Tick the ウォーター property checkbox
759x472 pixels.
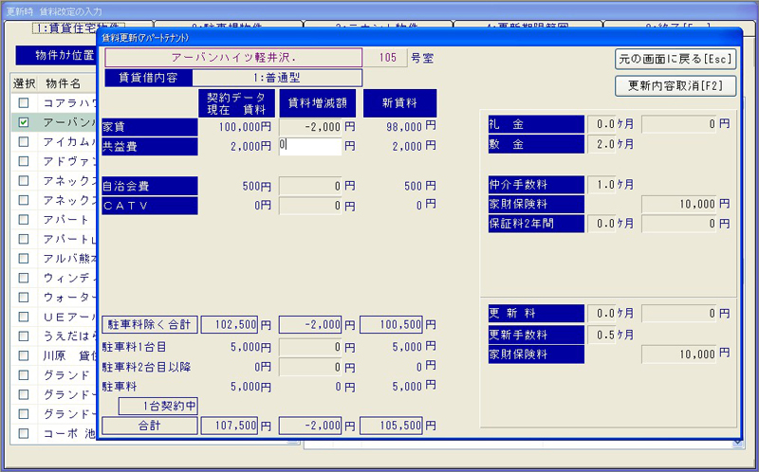(24, 298)
